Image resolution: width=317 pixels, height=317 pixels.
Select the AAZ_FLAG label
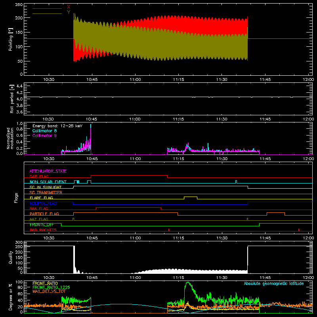click(39, 219)
